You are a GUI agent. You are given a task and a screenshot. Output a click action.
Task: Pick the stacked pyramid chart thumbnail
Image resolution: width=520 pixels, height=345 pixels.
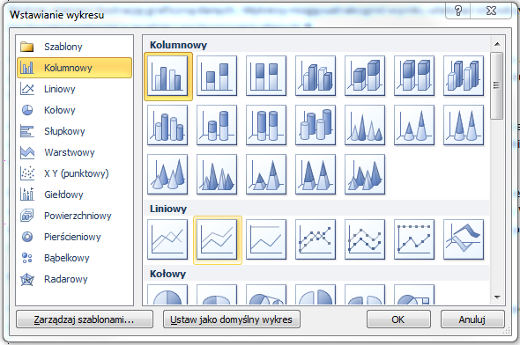click(266, 174)
